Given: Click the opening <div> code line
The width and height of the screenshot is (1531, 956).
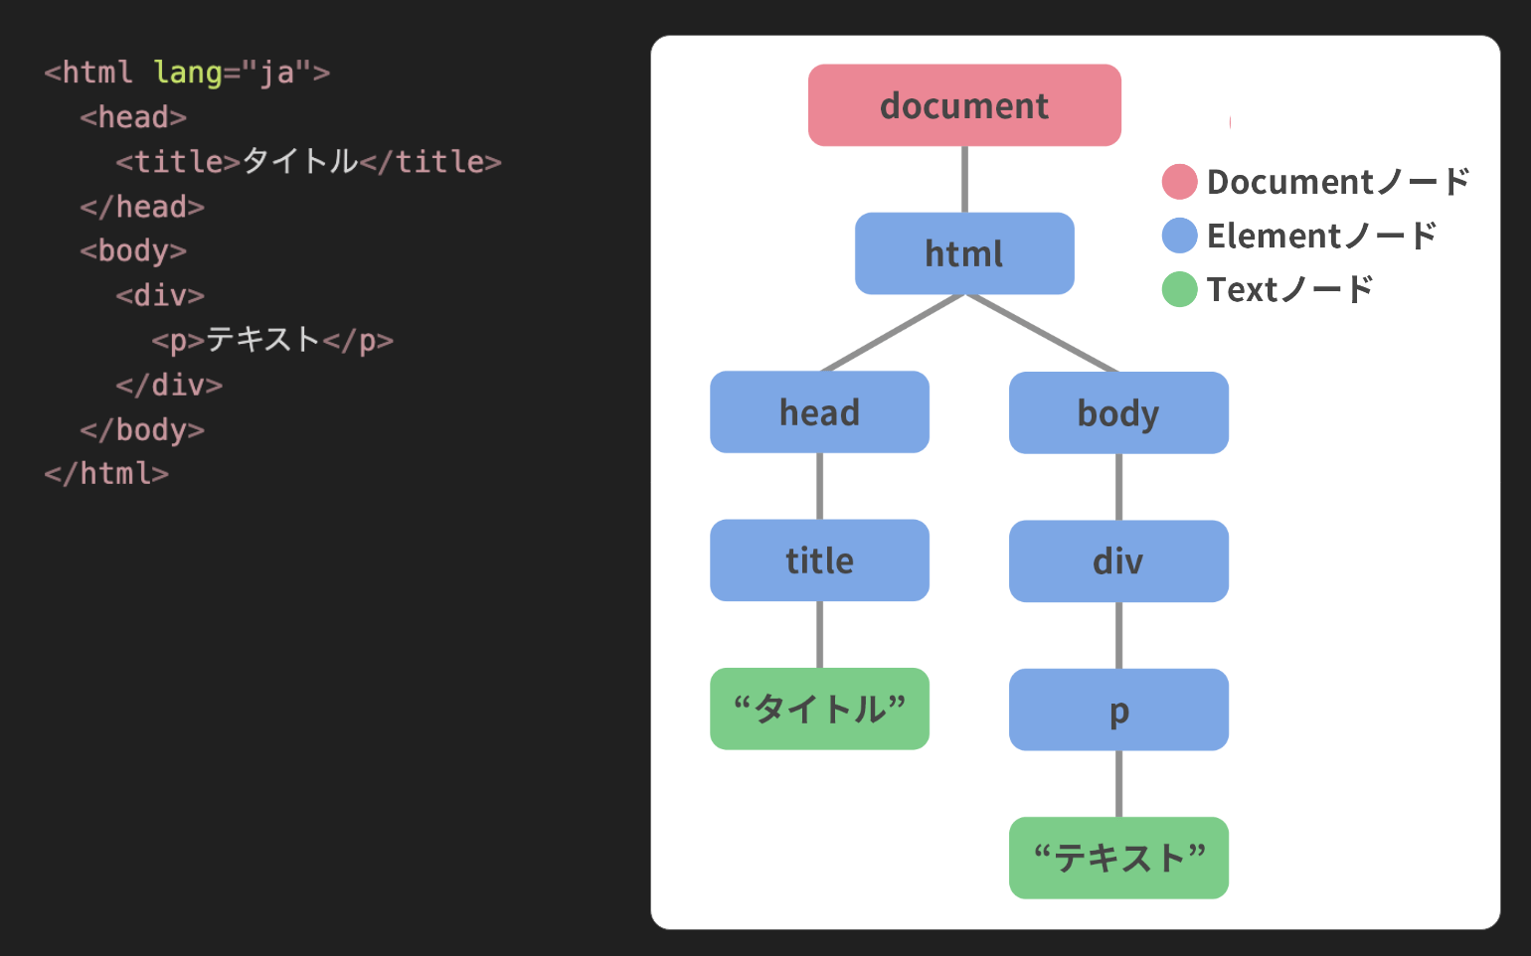Looking at the screenshot, I should [x=160, y=295].
